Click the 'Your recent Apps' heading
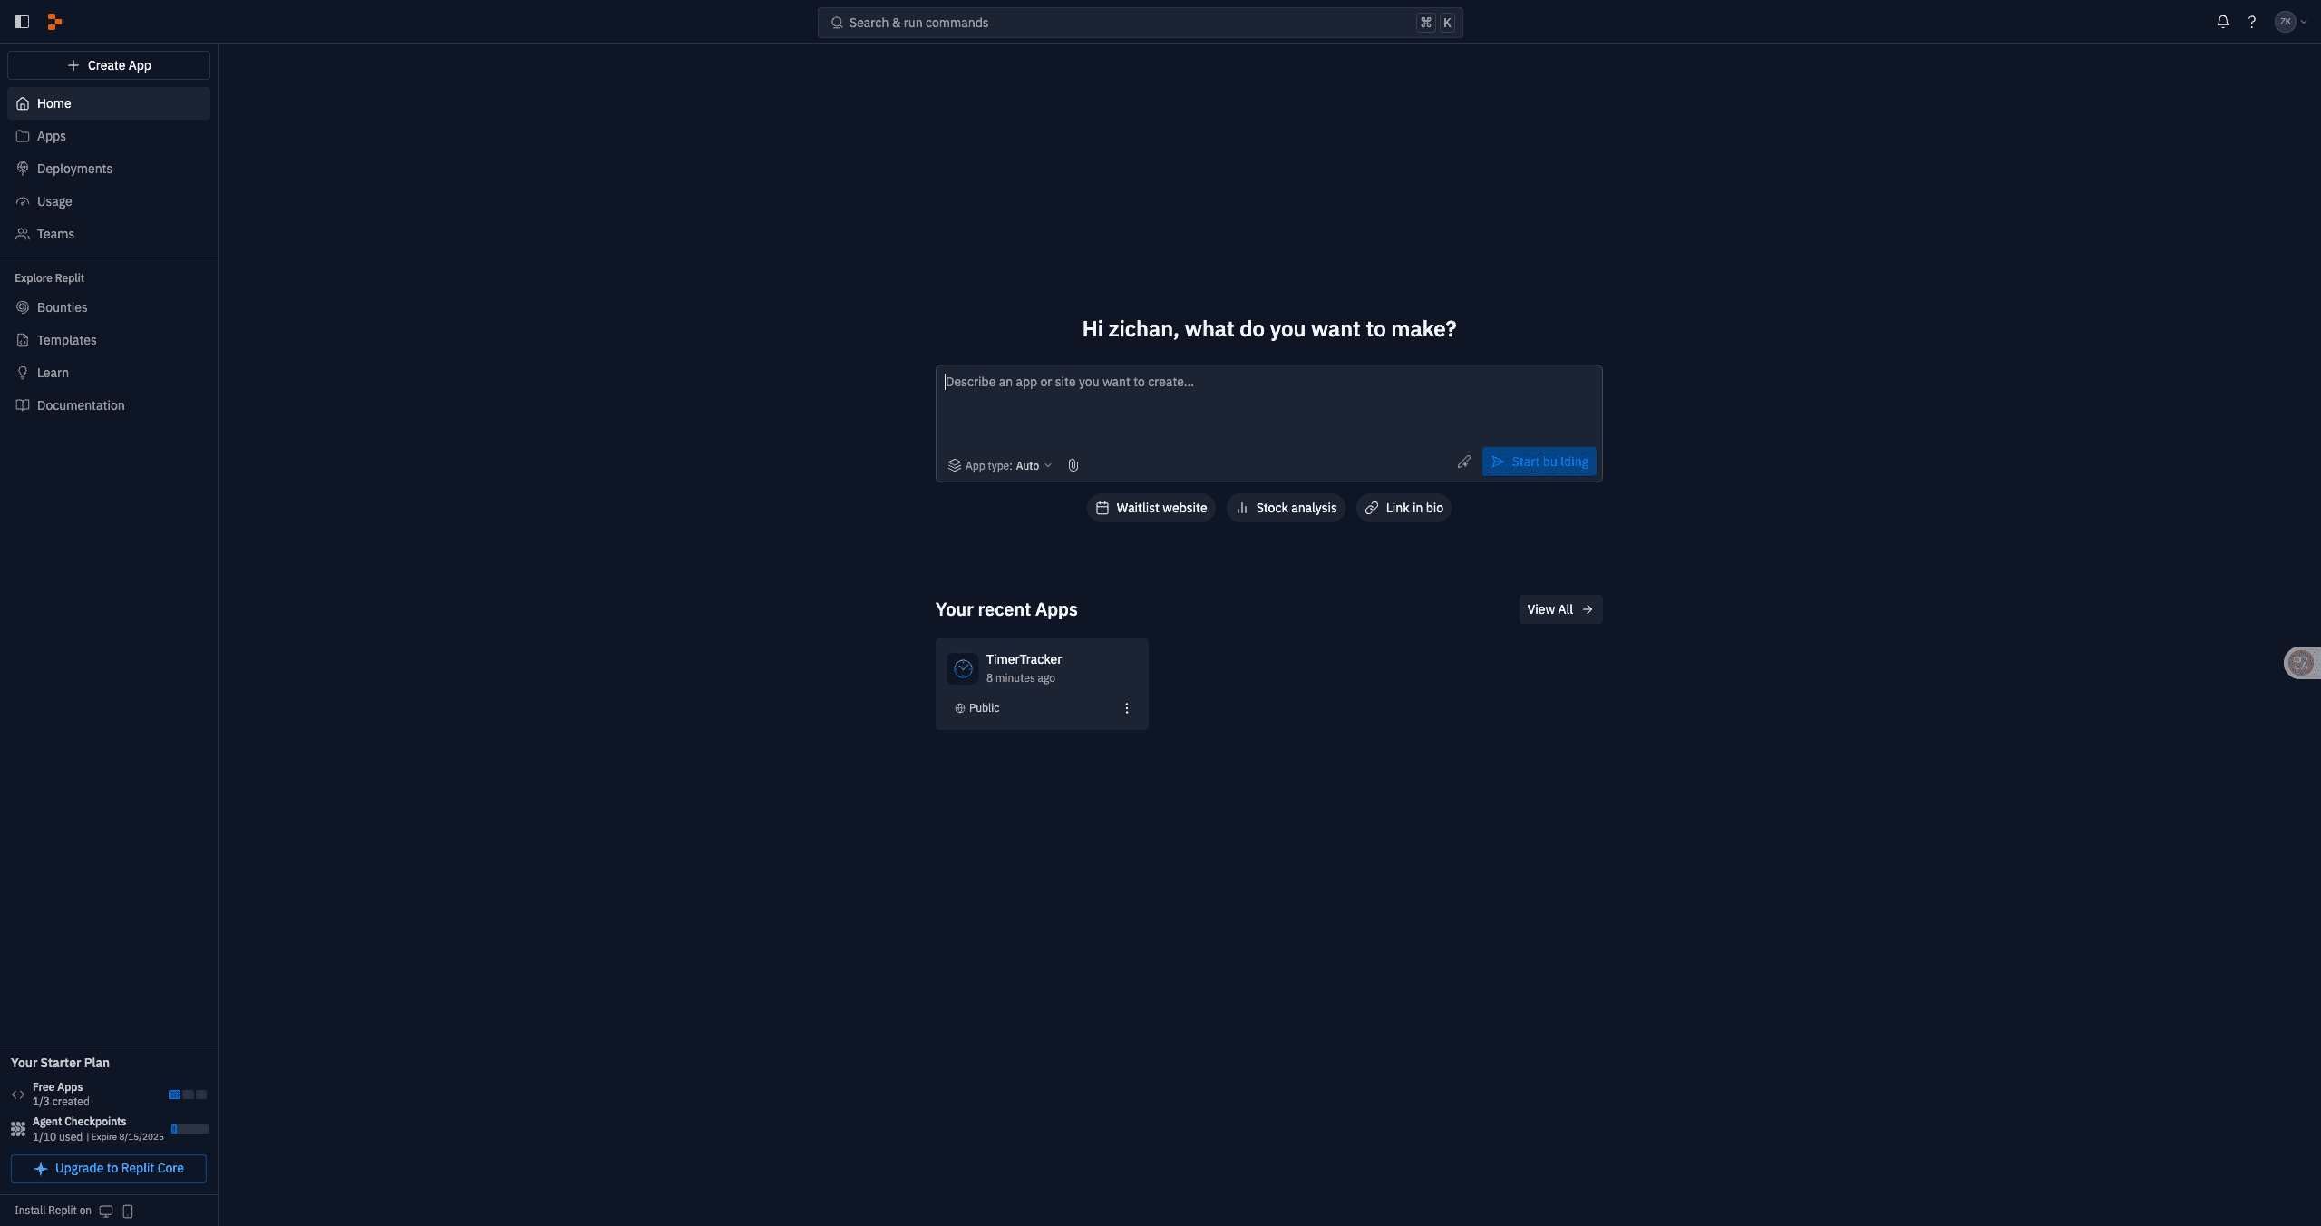 1006,609
